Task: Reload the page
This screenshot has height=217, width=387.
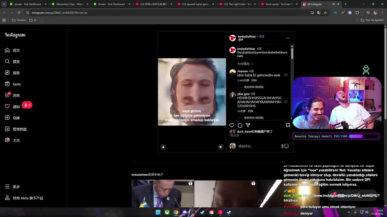Action: tap(19, 13)
